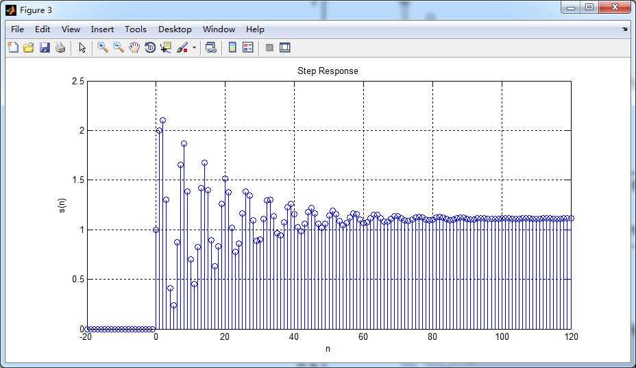Insert a colorbar using the toolbar icon
The height and width of the screenshot is (368, 636).
(232, 47)
